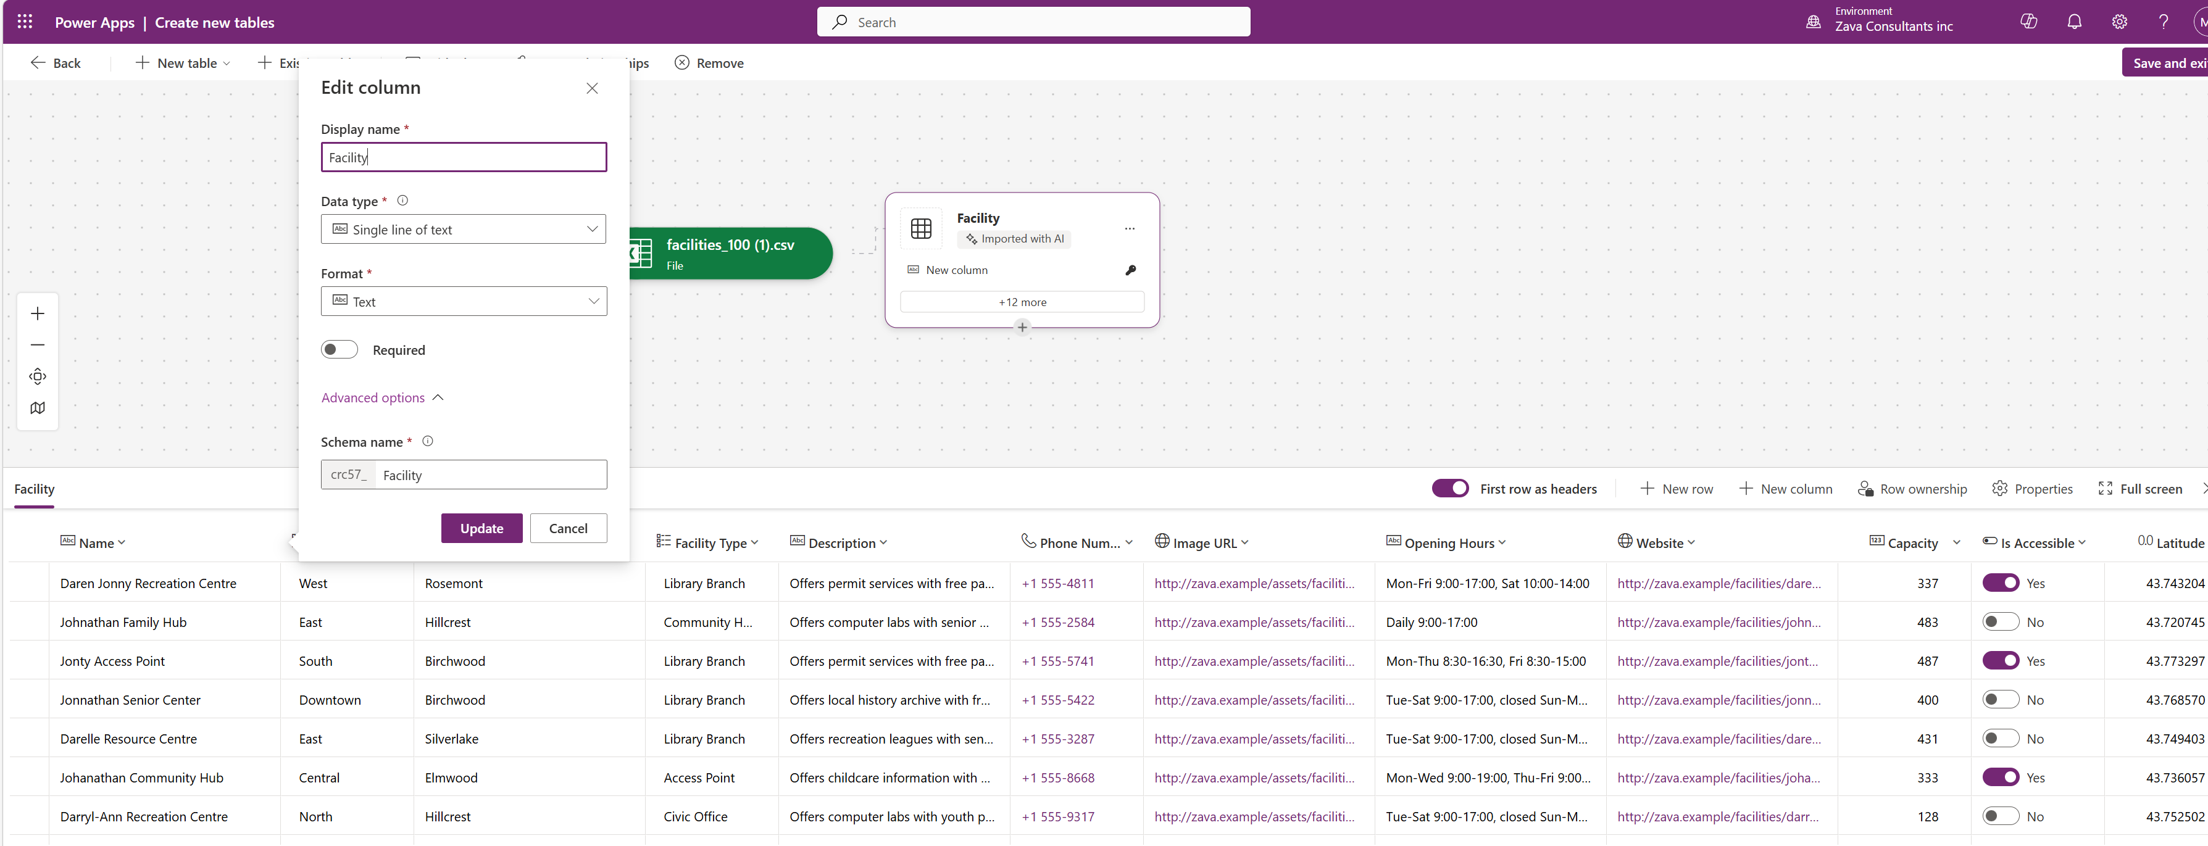Click the Update button

481,528
